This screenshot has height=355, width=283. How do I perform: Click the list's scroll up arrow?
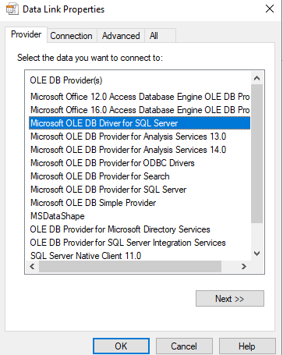[256, 78]
